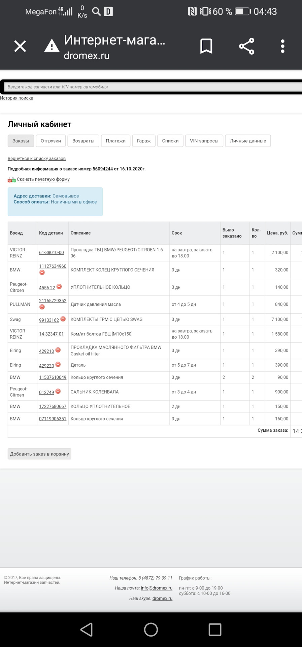Screen dimensions: 302x647
Task: Tap the site security warning triangle
Action: [x=52, y=46]
